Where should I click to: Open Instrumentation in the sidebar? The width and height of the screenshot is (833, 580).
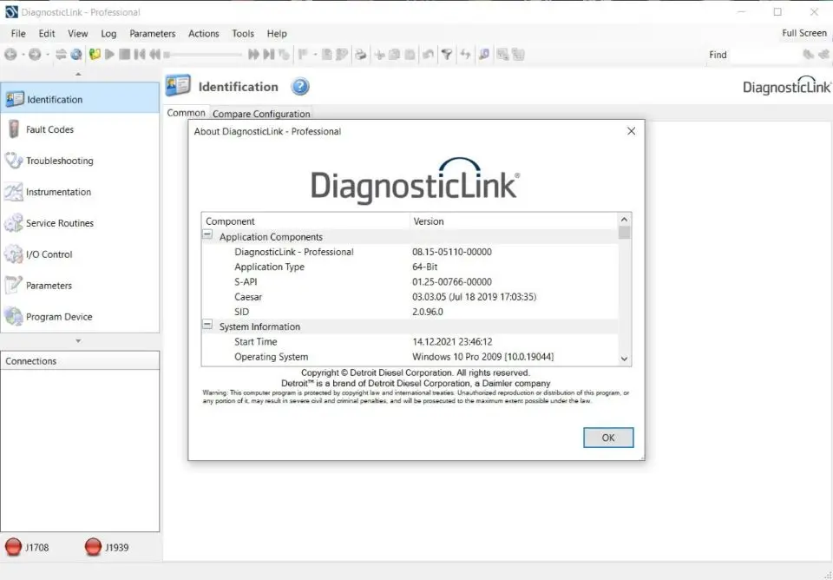[80, 192]
